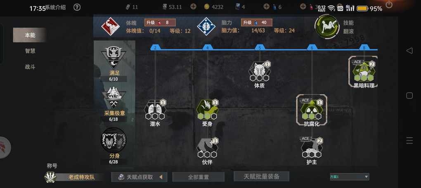Select the 采集极意 talent category emblem
Screen dimensions: 421x188
tap(114, 98)
